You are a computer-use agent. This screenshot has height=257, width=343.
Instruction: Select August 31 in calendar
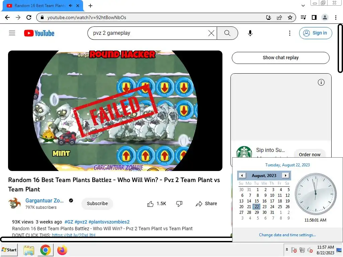click(272, 212)
